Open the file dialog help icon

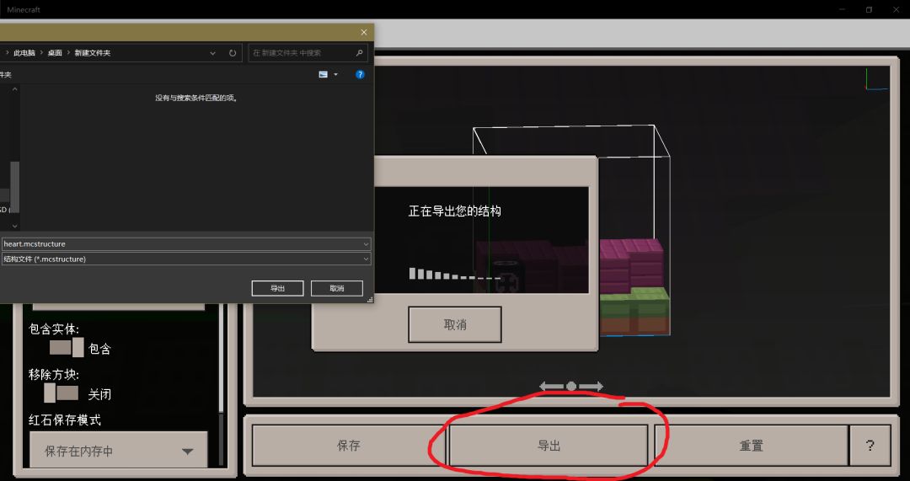click(360, 74)
